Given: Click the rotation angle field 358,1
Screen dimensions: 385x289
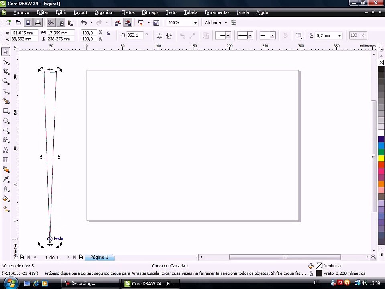Looking at the screenshot, I should tap(135, 35).
